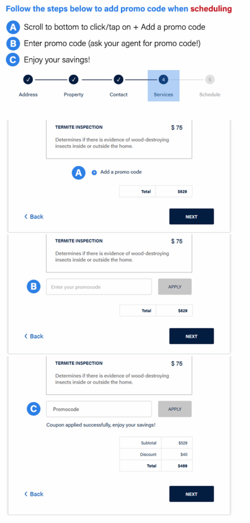Select the Services step label
The width and height of the screenshot is (250, 523).
pos(163,94)
